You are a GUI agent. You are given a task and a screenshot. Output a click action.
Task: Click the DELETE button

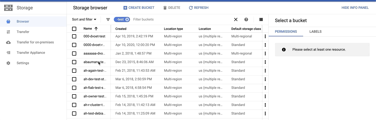click(x=172, y=8)
